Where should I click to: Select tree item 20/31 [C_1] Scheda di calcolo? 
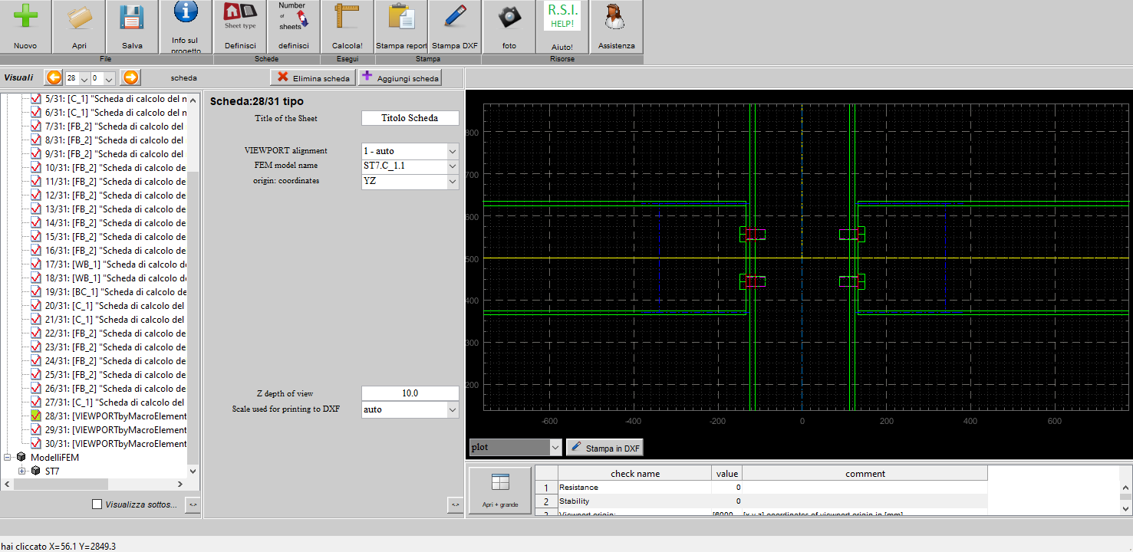pos(115,306)
